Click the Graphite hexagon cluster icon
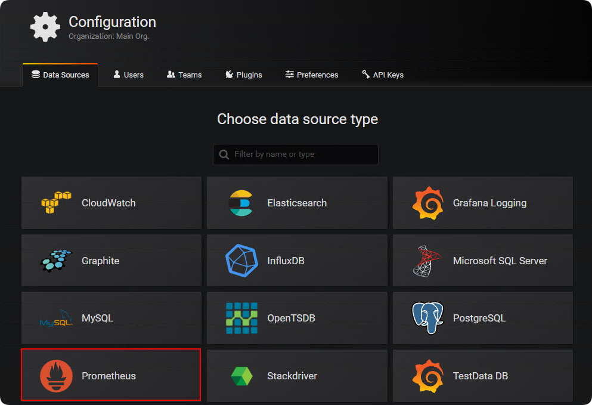592x405 pixels. pos(56,261)
